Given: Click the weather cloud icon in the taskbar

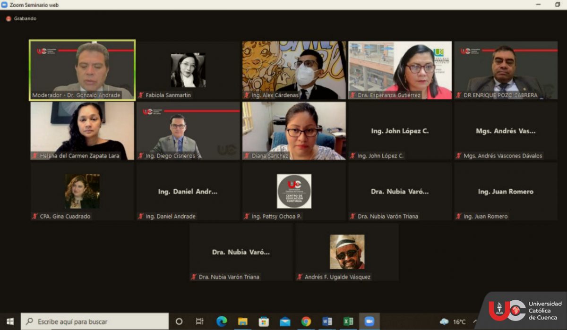Looking at the screenshot, I should pyautogui.click(x=444, y=322).
